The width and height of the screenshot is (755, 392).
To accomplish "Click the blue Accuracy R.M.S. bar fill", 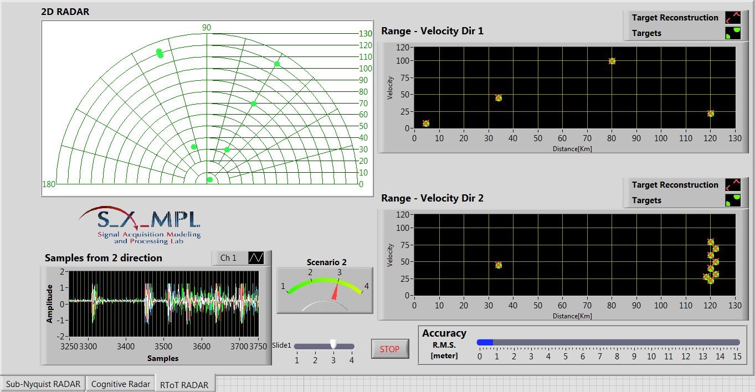I will point(485,343).
